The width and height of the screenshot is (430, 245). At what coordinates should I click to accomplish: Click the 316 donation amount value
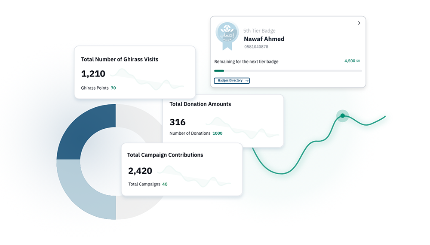click(178, 122)
